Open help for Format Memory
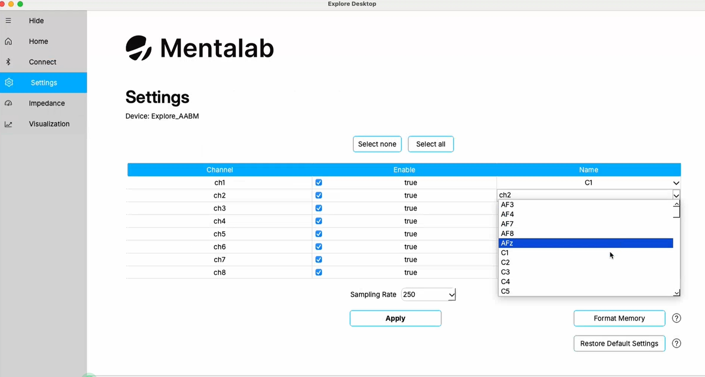This screenshot has height=377, width=705. pos(676,318)
